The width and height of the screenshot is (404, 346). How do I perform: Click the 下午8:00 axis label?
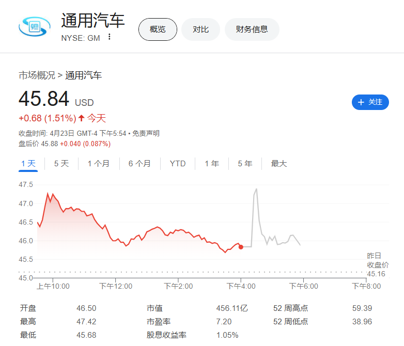click(x=366, y=286)
